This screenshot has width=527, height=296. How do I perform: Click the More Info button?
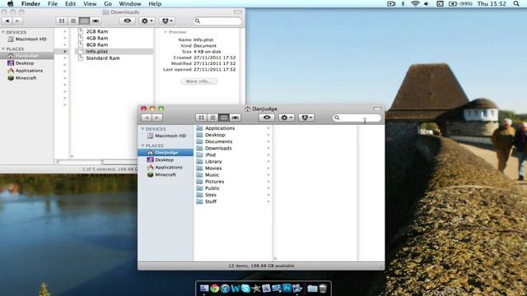pyautogui.click(x=199, y=81)
